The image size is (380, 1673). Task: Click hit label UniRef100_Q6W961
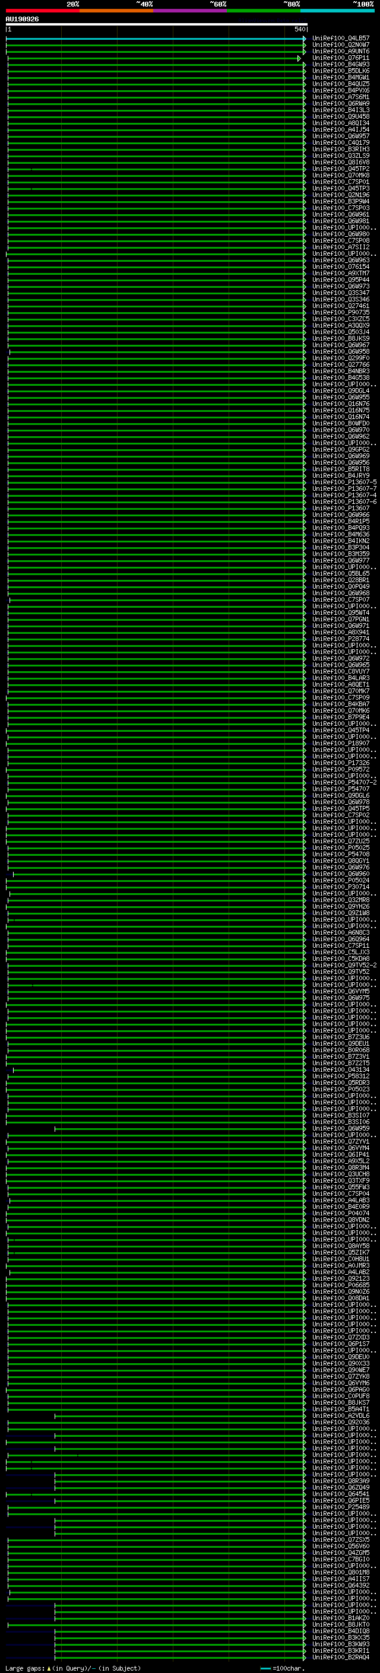tap(341, 214)
